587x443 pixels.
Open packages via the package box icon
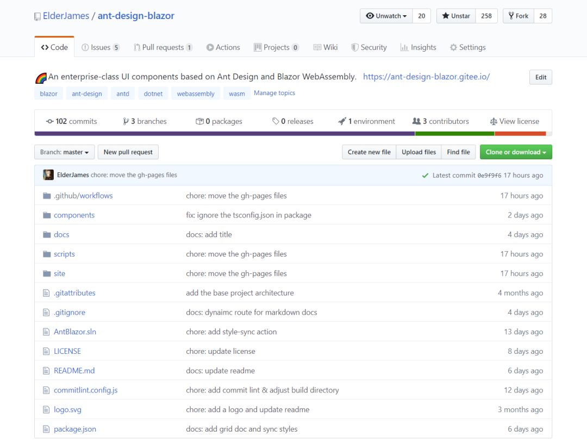coord(201,121)
